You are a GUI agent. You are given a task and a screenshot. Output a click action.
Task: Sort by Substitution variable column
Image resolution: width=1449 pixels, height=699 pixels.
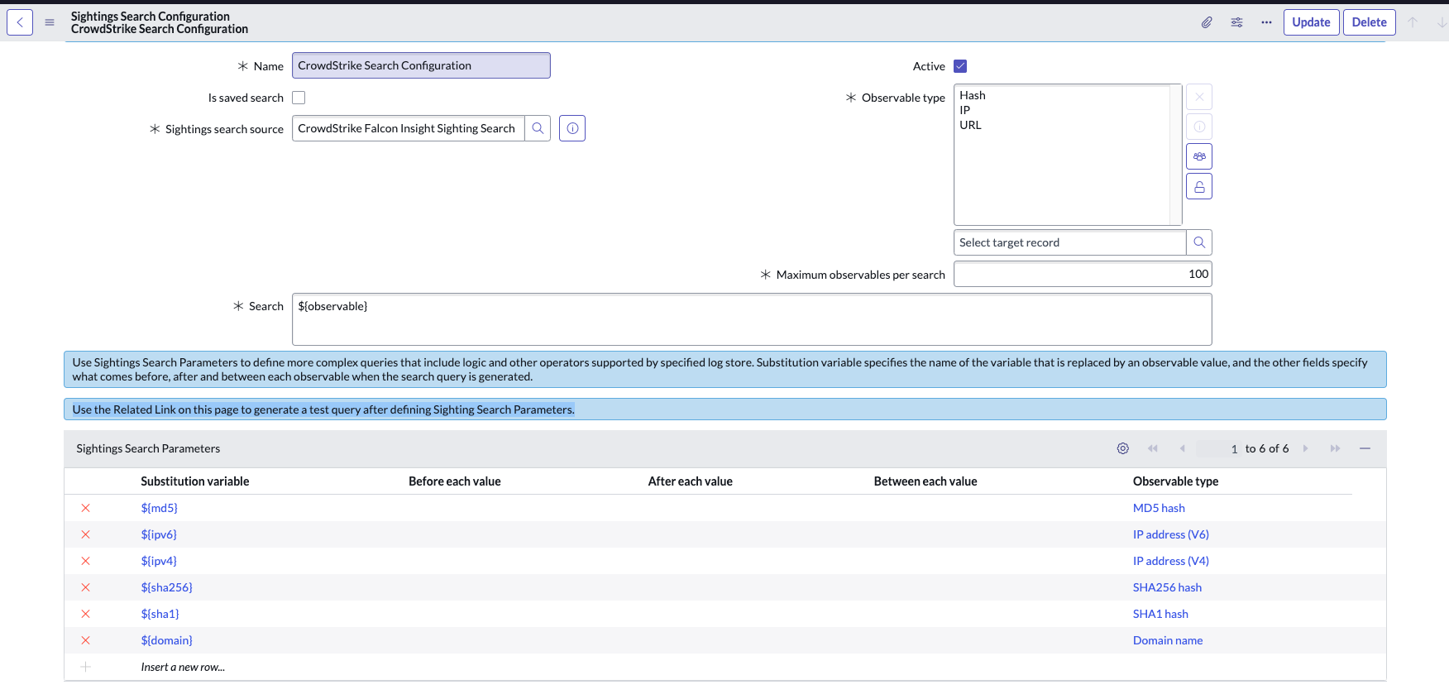(x=194, y=481)
